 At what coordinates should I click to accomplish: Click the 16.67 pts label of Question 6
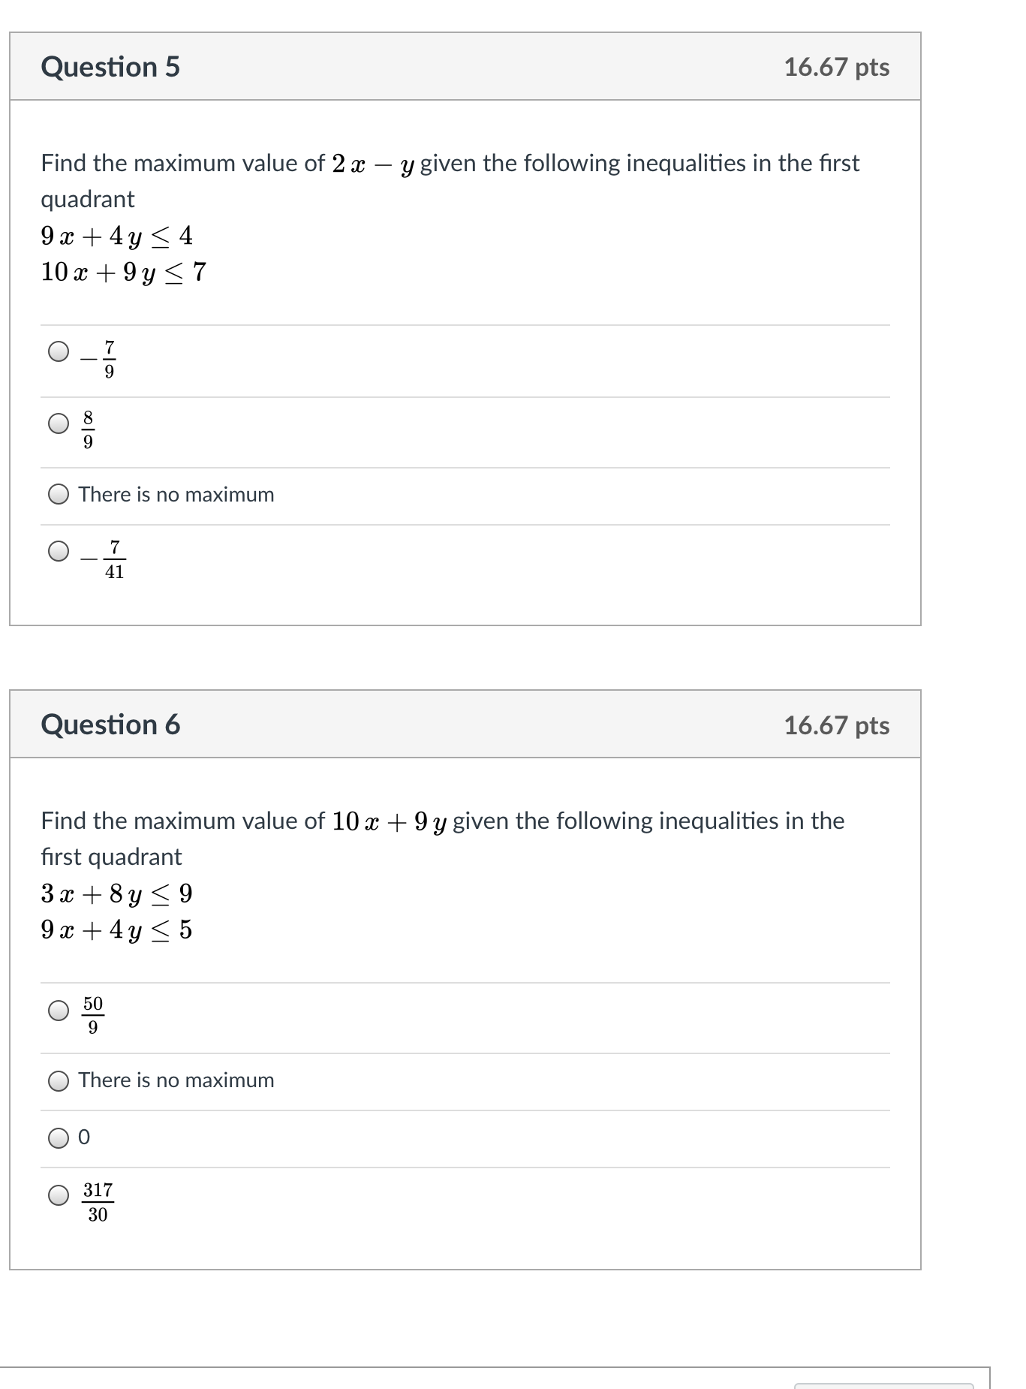click(x=836, y=725)
